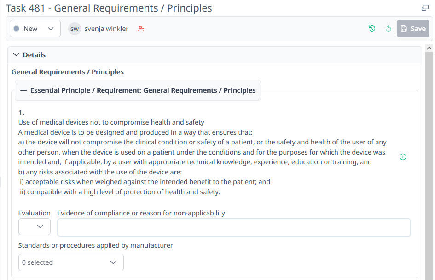Screen dimensions: 435x280
Task: Open the 'New' status dropdown
Action: pyautogui.click(x=35, y=29)
